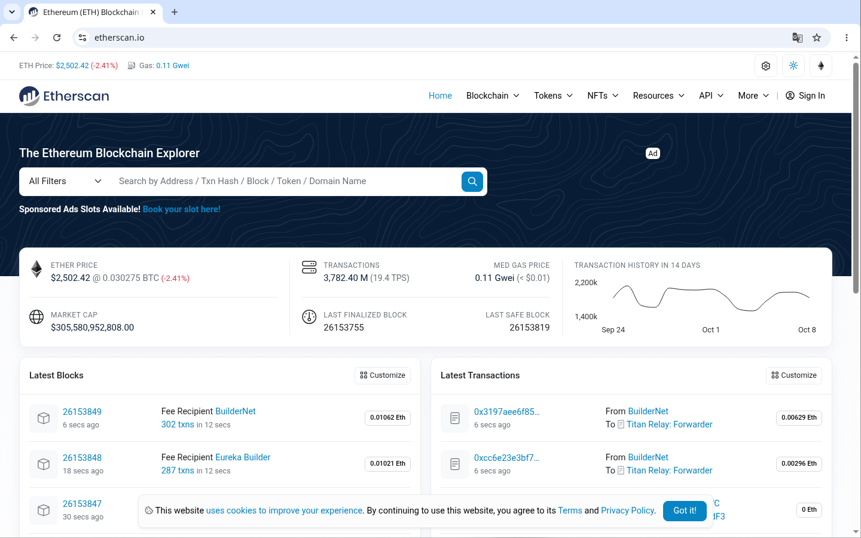Open the 302 txns link
The height and width of the screenshot is (538, 861).
178,424
